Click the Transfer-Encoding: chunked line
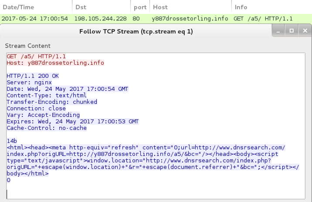312x202 pixels. pos(52,102)
